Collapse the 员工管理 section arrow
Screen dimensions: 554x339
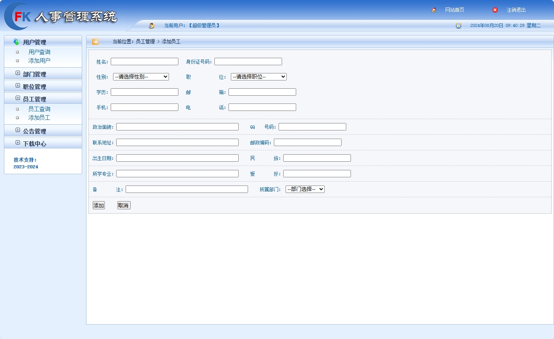tap(18, 98)
